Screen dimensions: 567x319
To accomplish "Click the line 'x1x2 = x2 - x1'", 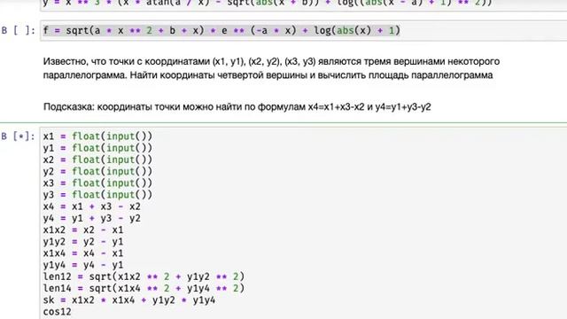I will click(x=83, y=230).
